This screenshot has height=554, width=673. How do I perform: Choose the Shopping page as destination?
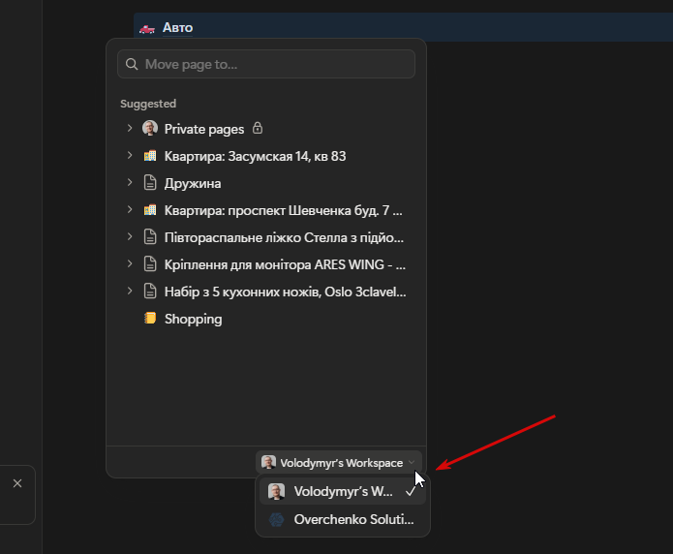point(193,319)
